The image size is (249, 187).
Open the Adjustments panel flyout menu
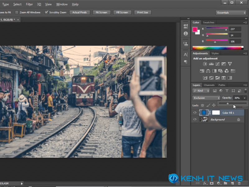[x=245, y=53]
